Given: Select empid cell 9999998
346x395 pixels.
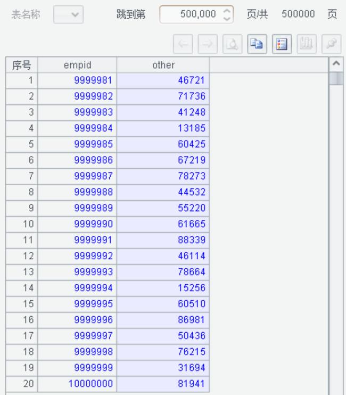Looking at the screenshot, I should 77,352.
